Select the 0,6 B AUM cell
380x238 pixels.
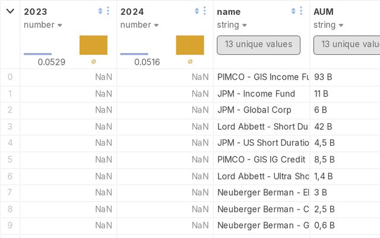345,226
